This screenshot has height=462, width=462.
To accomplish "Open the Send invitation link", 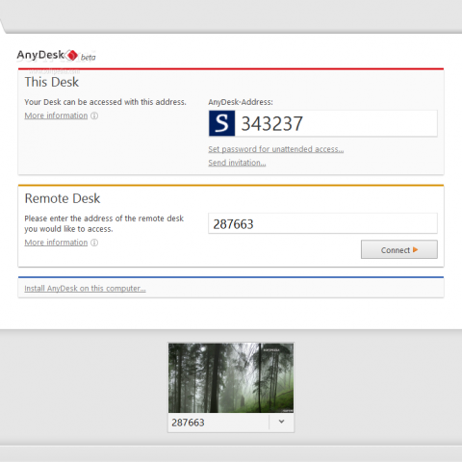I will (x=237, y=163).
